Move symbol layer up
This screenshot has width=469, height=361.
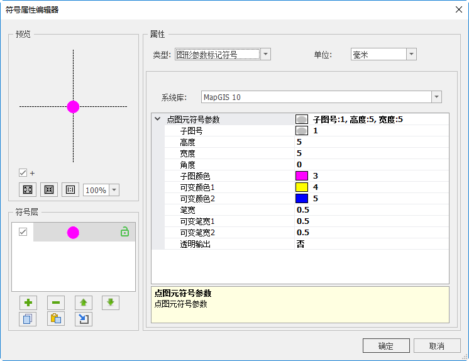point(83,303)
